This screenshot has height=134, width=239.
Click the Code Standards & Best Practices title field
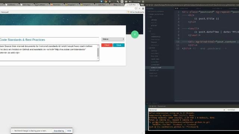(x=49, y=40)
